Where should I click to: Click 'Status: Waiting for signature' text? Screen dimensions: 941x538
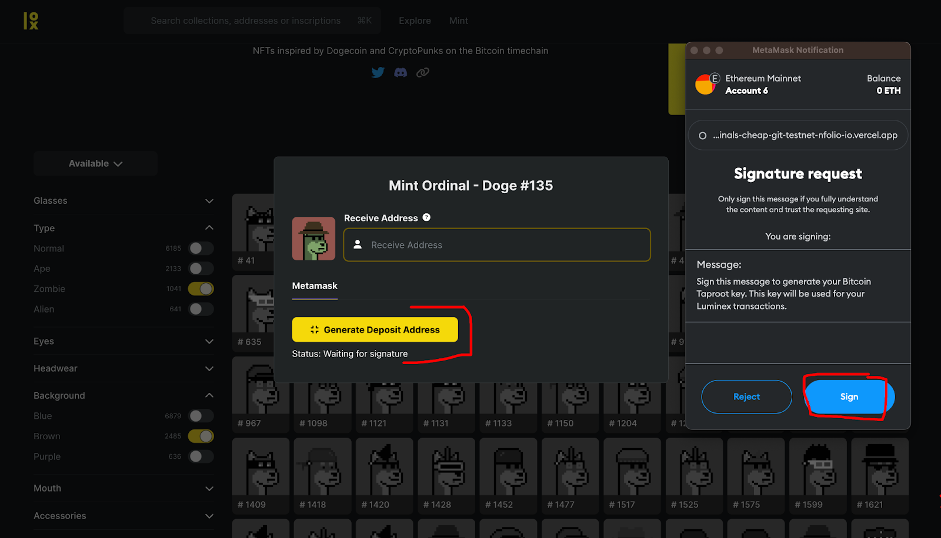pyautogui.click(x=350, y=354)
